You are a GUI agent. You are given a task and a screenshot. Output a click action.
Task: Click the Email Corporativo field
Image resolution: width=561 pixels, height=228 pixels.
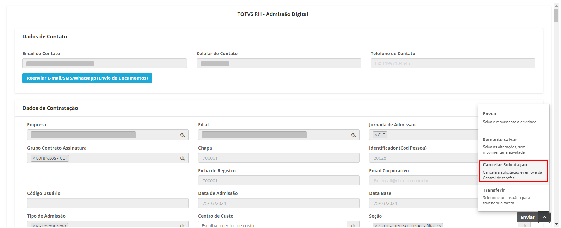point(423,180)
